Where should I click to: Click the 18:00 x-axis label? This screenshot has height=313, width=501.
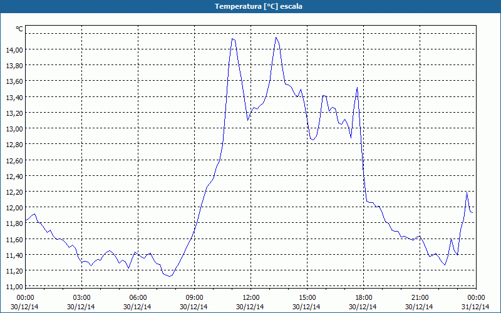[363, 298]
